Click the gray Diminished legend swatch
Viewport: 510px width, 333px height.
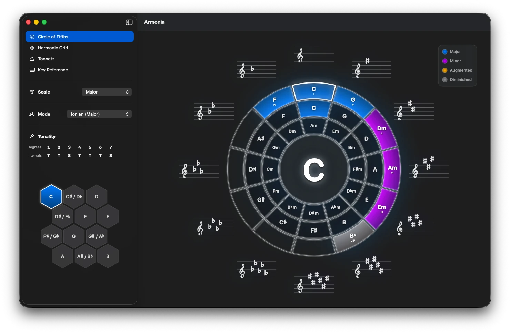click(445, 80)
